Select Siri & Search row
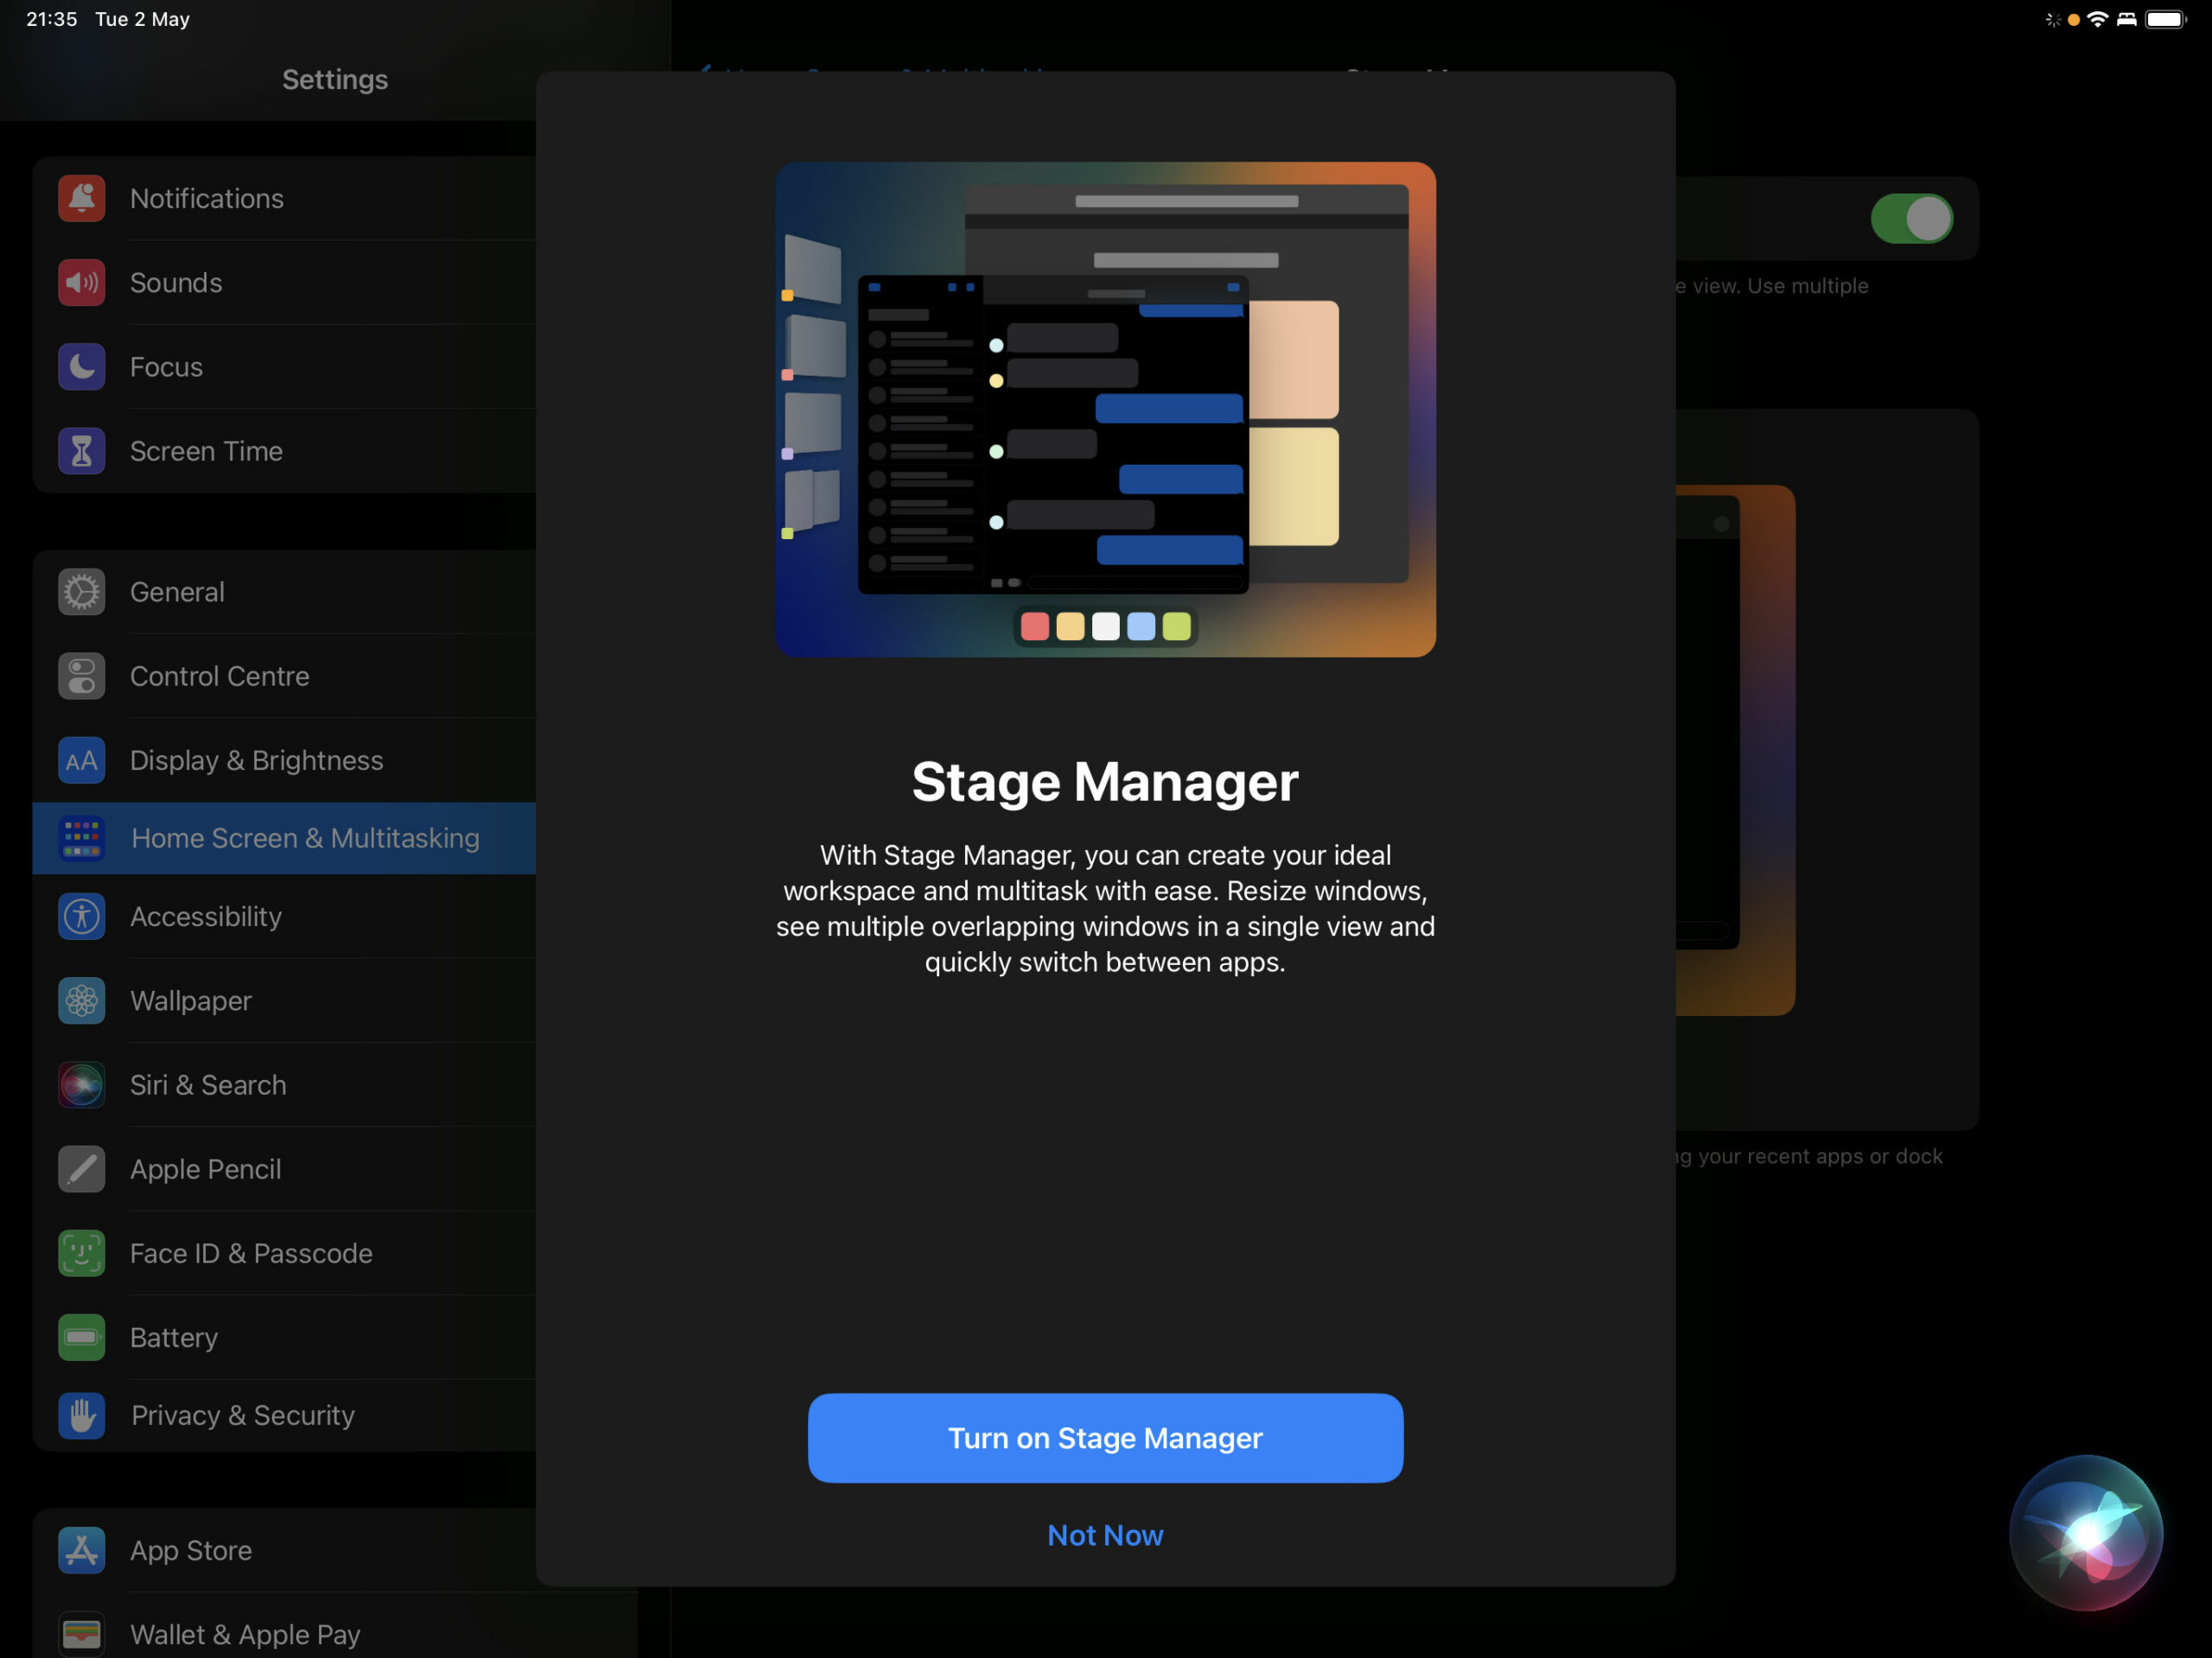 pos(285,1085)
